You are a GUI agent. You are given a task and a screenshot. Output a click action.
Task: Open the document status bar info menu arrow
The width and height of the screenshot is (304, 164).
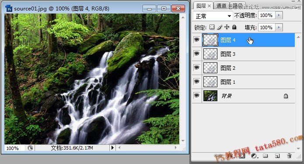(x=112, y=148)
